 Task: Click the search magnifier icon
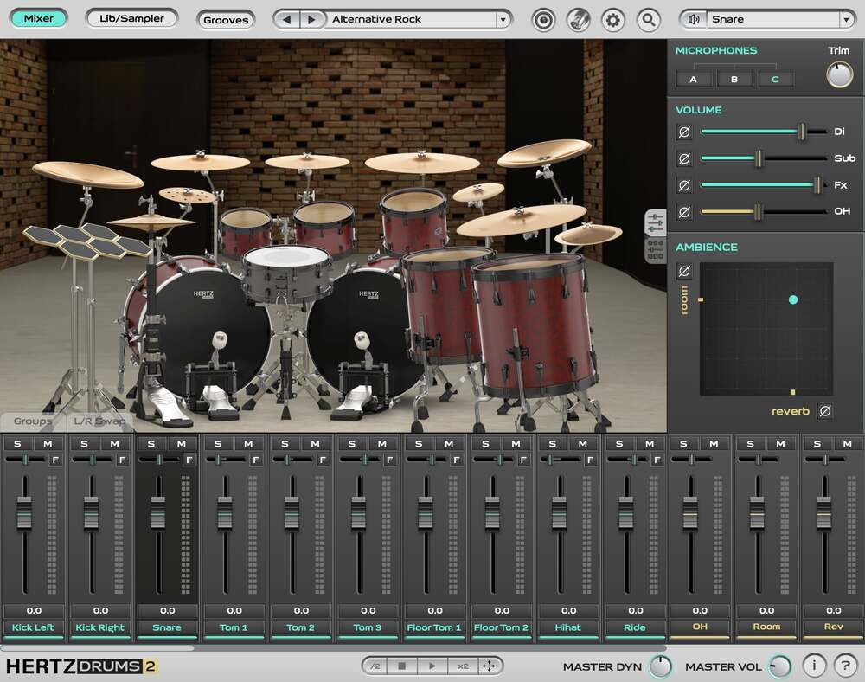[x=649, y=19]
